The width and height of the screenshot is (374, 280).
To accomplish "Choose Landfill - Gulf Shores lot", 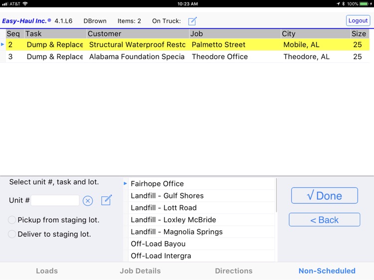I will (201, 196).
